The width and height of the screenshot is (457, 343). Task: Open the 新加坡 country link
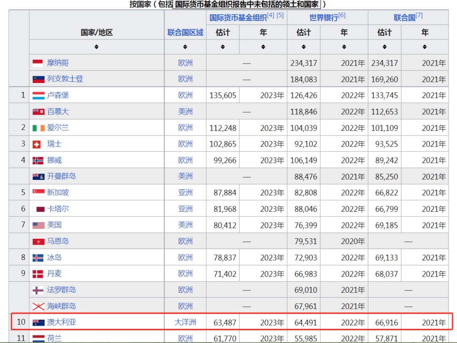click(x=58, y=193)
